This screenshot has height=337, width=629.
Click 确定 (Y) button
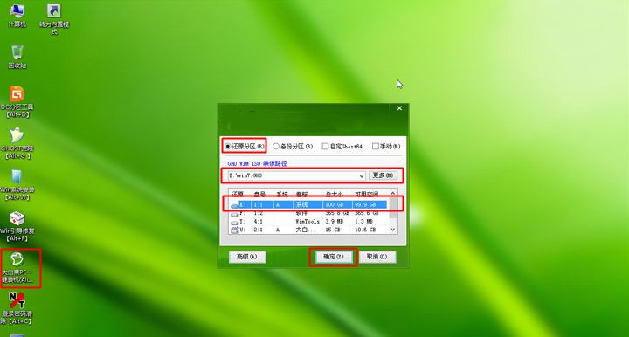tap(334, 257)
